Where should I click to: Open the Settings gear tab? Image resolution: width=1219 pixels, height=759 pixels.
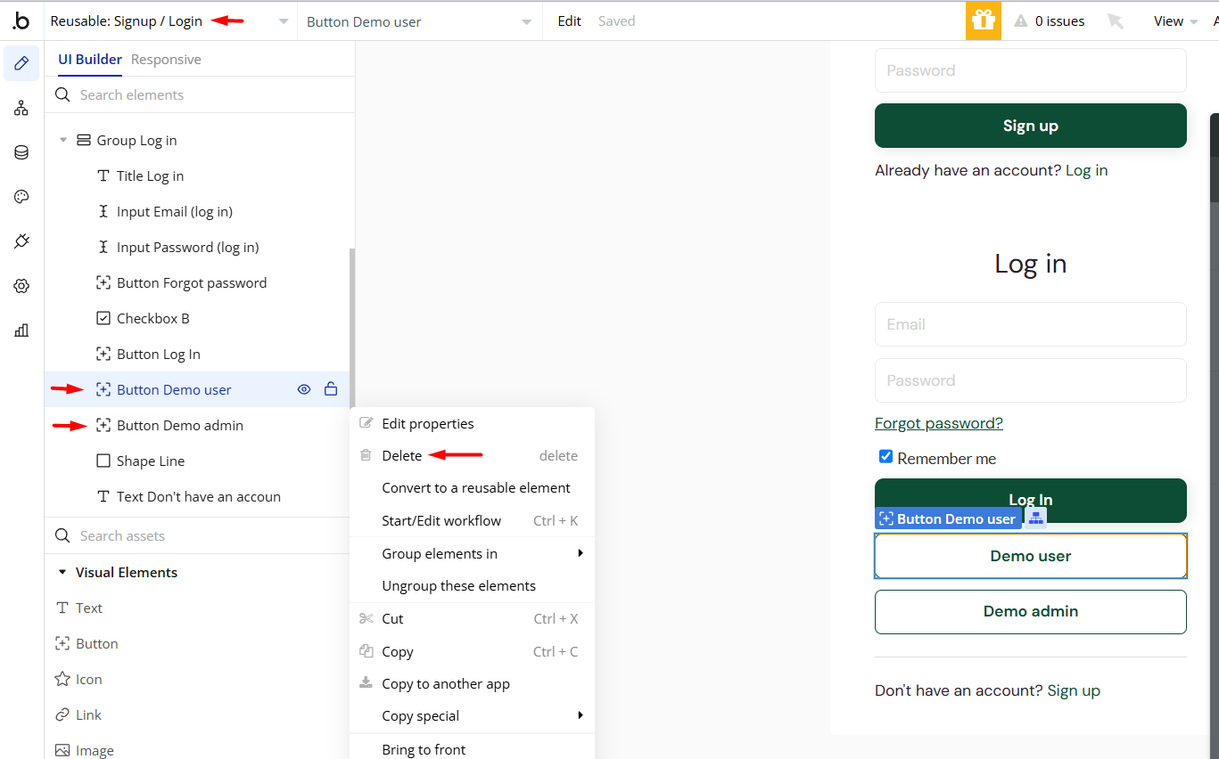pos(21,286)
